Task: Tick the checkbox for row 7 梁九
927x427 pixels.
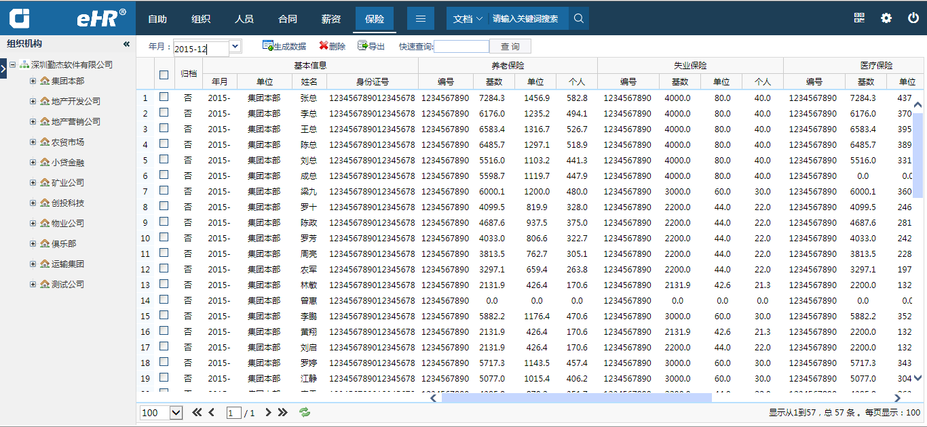Action: [164, 190]
